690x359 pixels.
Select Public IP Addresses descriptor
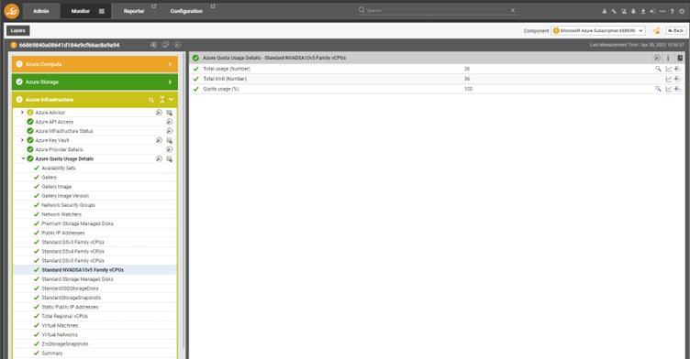click(63, 234)
